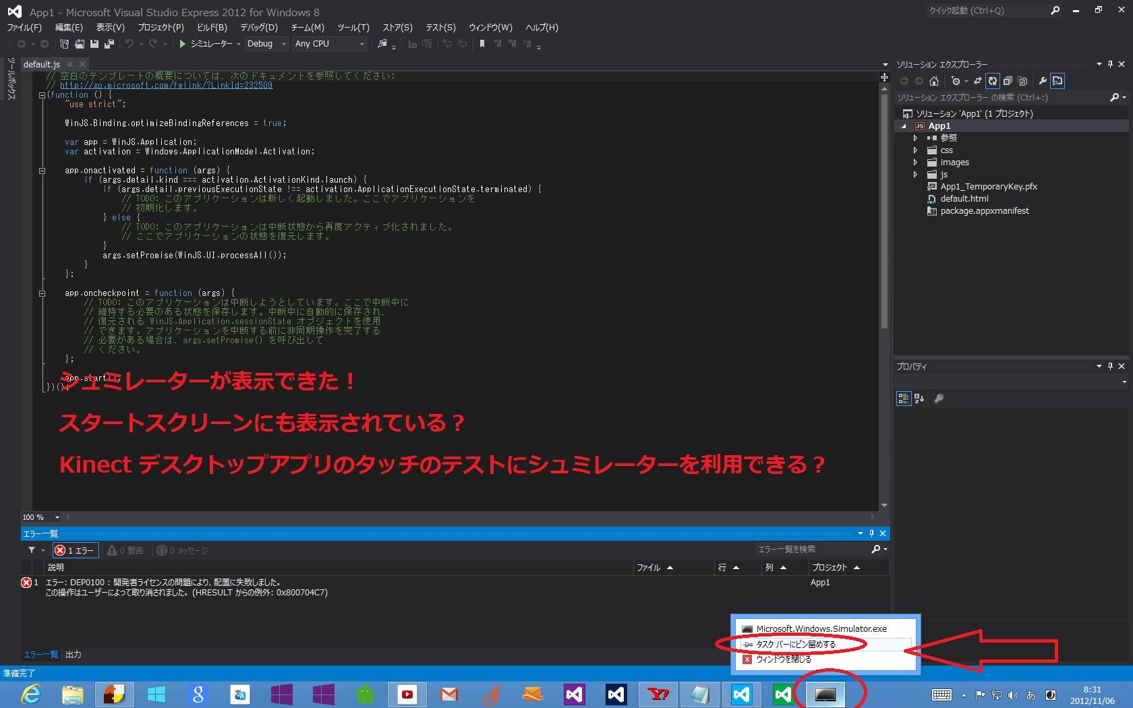The image size is (1133, 708).
Task: Switch to the 出力 output tab
Action: [x=73, y=654]
